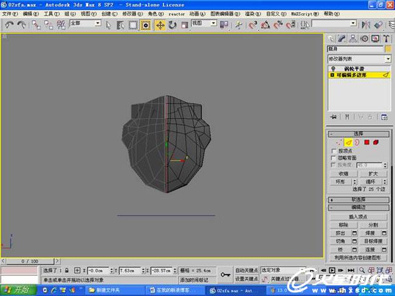Viewport: 395px width, 296px height.
Task: Open the MAXScript menu
Action: [305, 14]
